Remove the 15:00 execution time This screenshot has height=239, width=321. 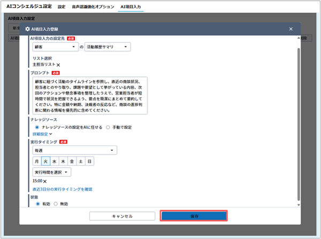click(45, 181)
